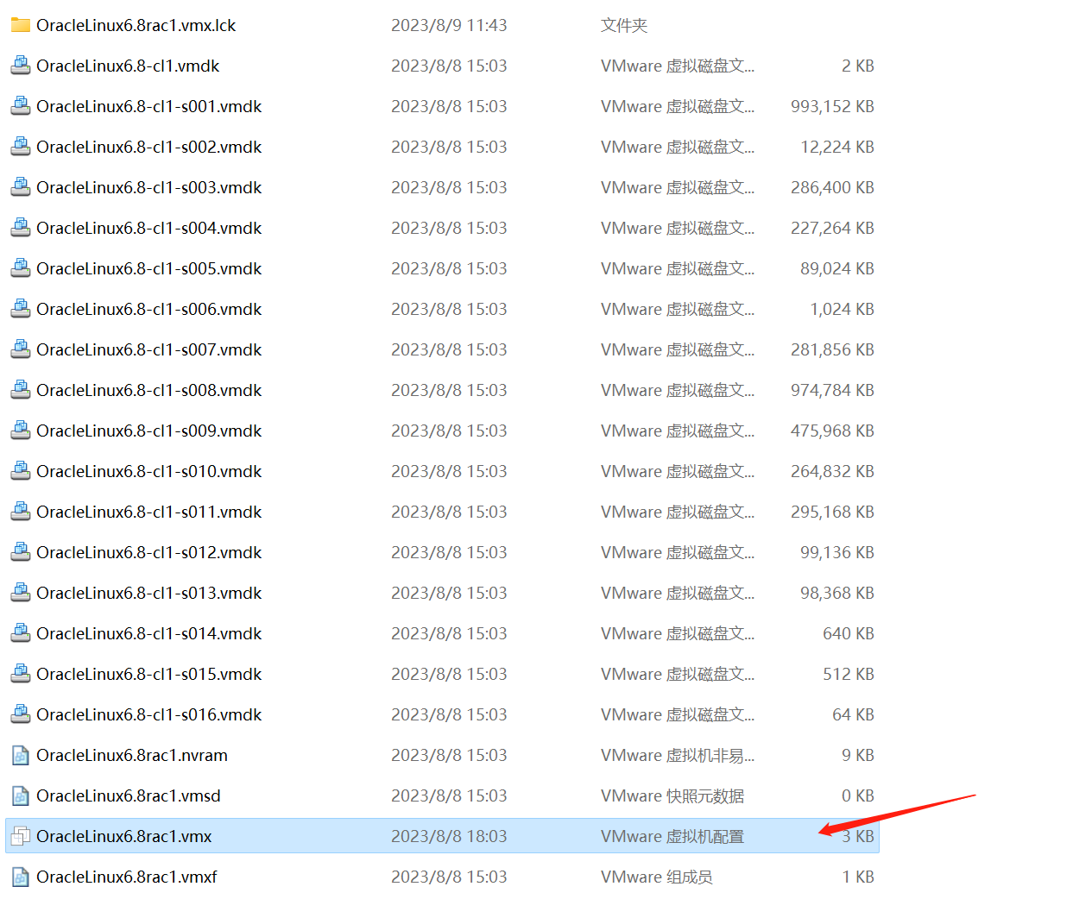Image resolution: width=1092 pixels, height=918 pixels.
Task: Click the size value 295,168 KB
Action: coord(832,512)
